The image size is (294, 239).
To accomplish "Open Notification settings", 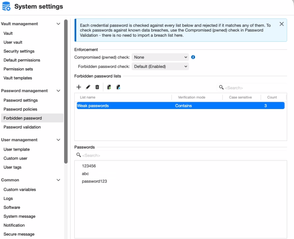I will 14,225.
